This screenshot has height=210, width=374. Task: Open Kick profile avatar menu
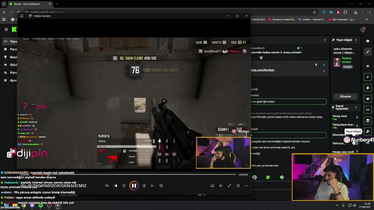363,29
